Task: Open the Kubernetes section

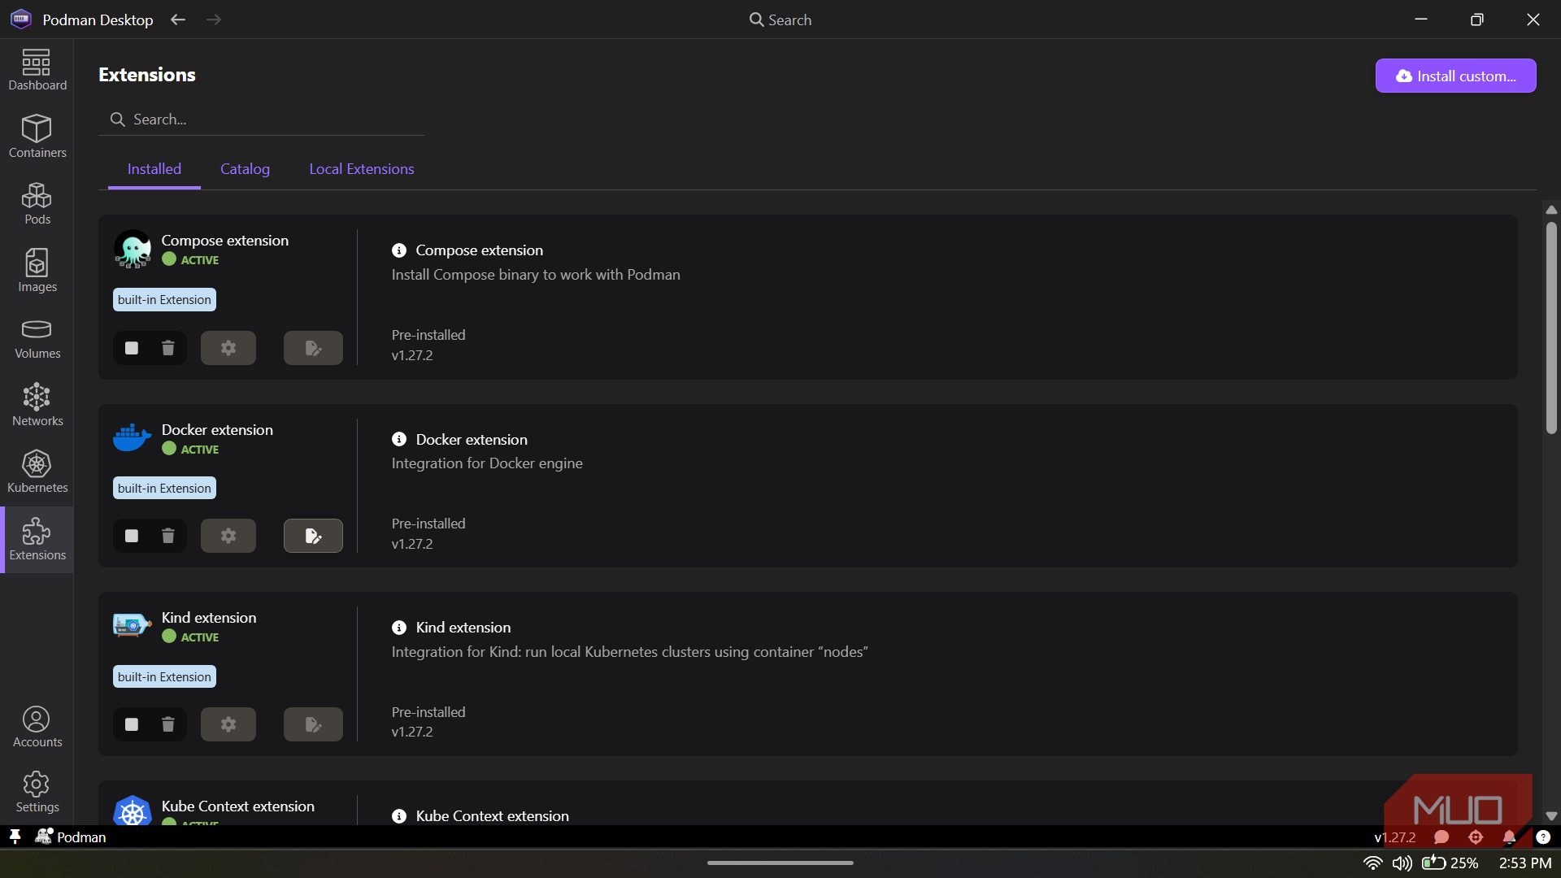Action: click(x=37, y=472)
